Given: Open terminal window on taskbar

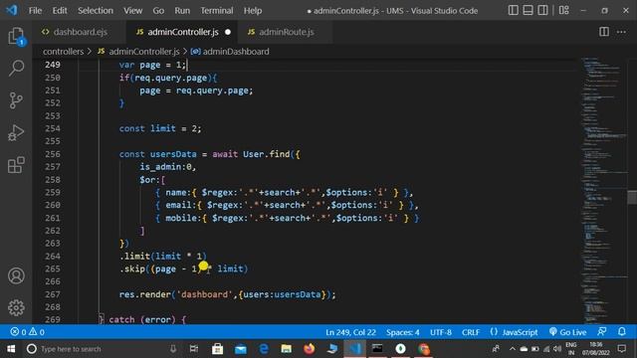Looking at the screenshot, I should click(x=377, y=349).
